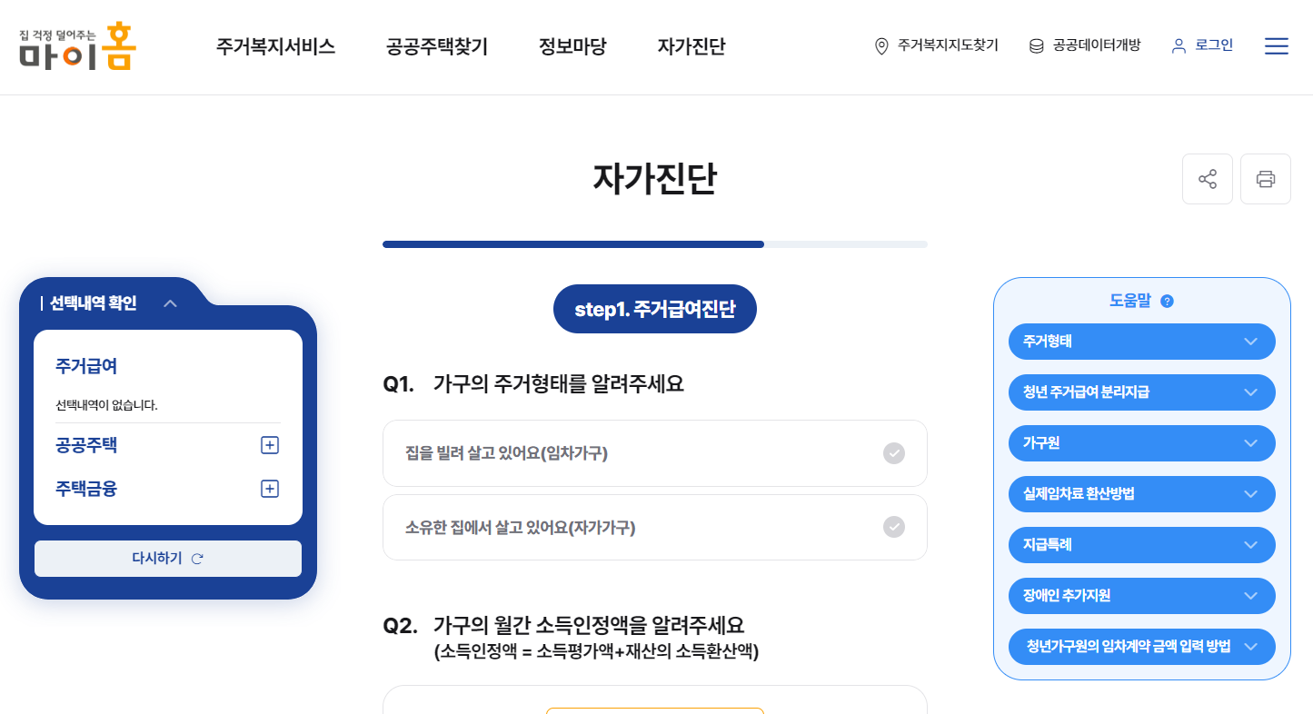The height and width of the screenshot is (714, 1313).
Task: Select the 임차가구 rental housing option
Action: tap(654, 452)
